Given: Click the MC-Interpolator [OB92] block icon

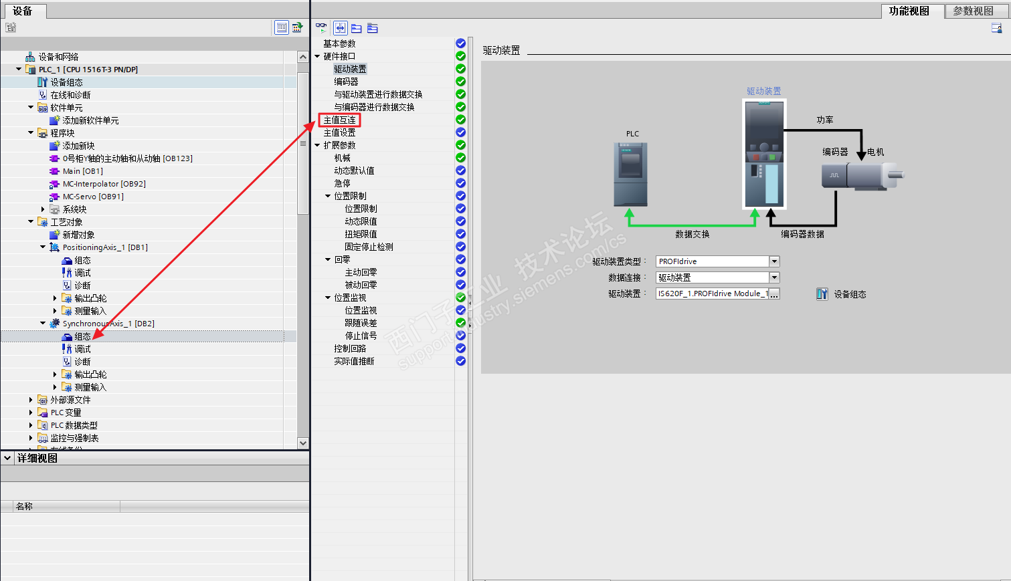Looking at the screenshot, I should click(x=55, y=184).
